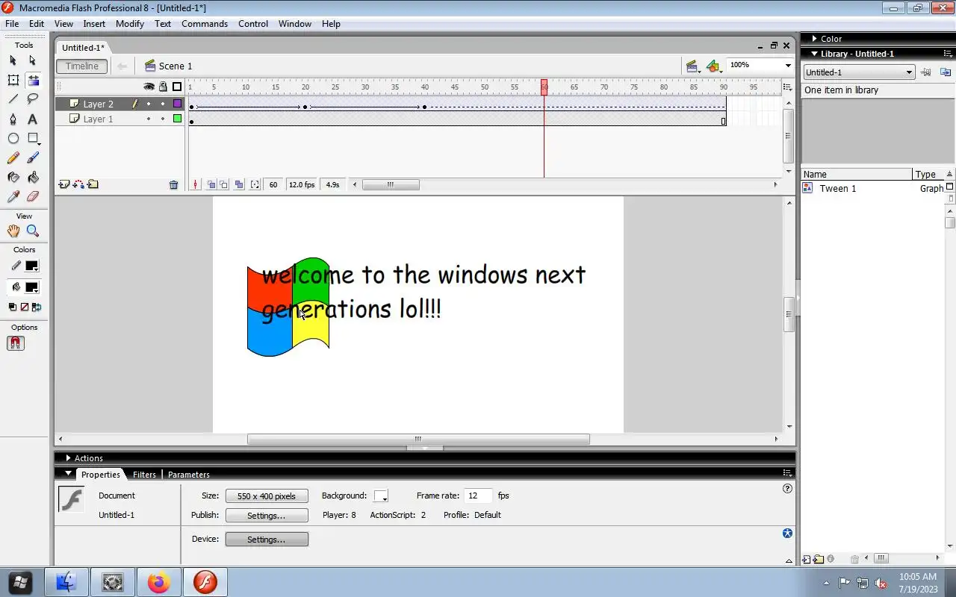Viewport: 956px width, 597px height.
Task: Toggle Onion Skin in timeline
Action: 211,185
